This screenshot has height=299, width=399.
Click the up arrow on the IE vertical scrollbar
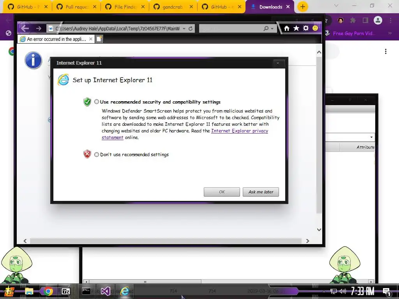click(x=319, y=52)
